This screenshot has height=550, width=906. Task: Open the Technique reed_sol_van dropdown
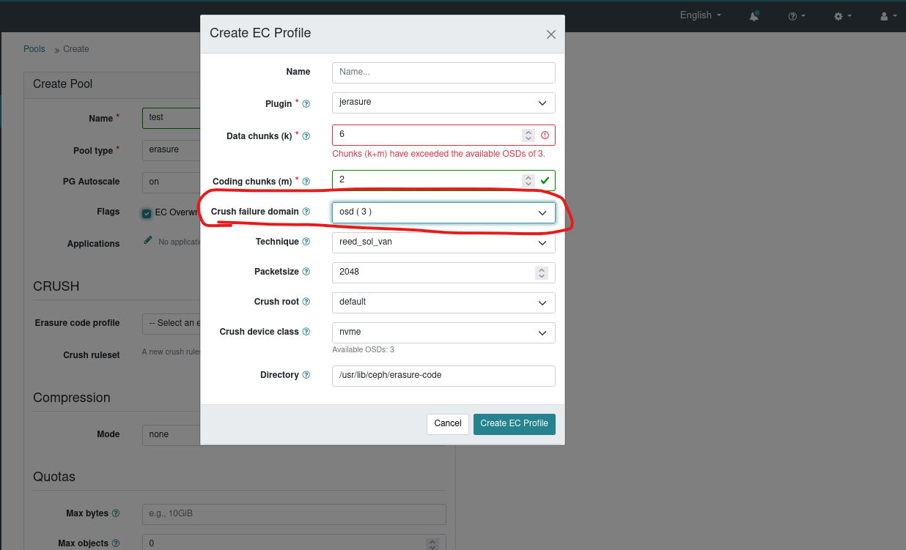click(x=443, y=242)
